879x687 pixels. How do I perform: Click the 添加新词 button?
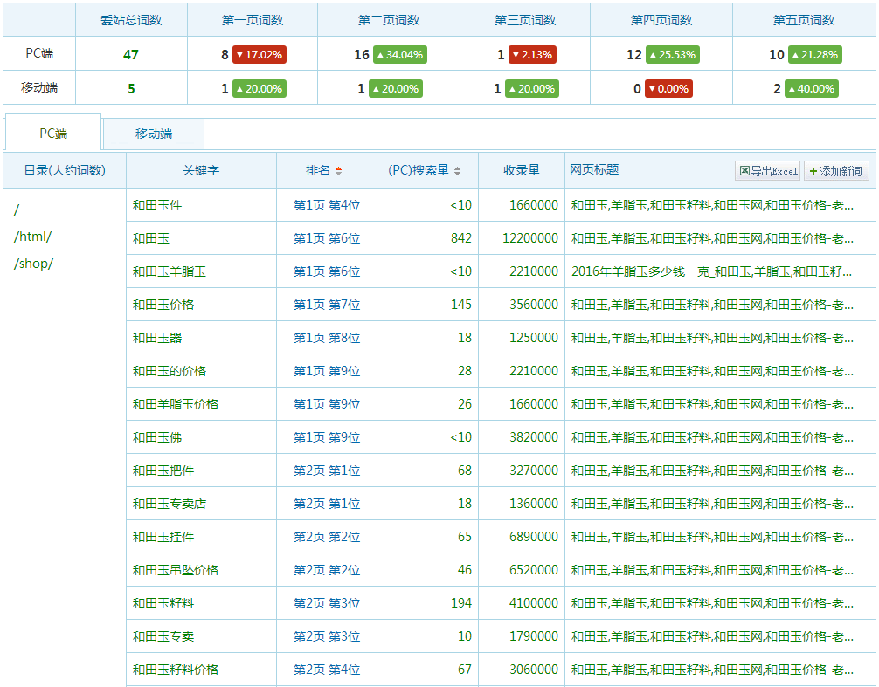pos(836,171)
